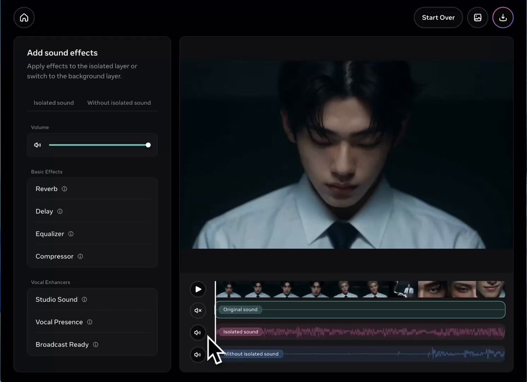Unmute the Original sound track

(x=198, y=310)
